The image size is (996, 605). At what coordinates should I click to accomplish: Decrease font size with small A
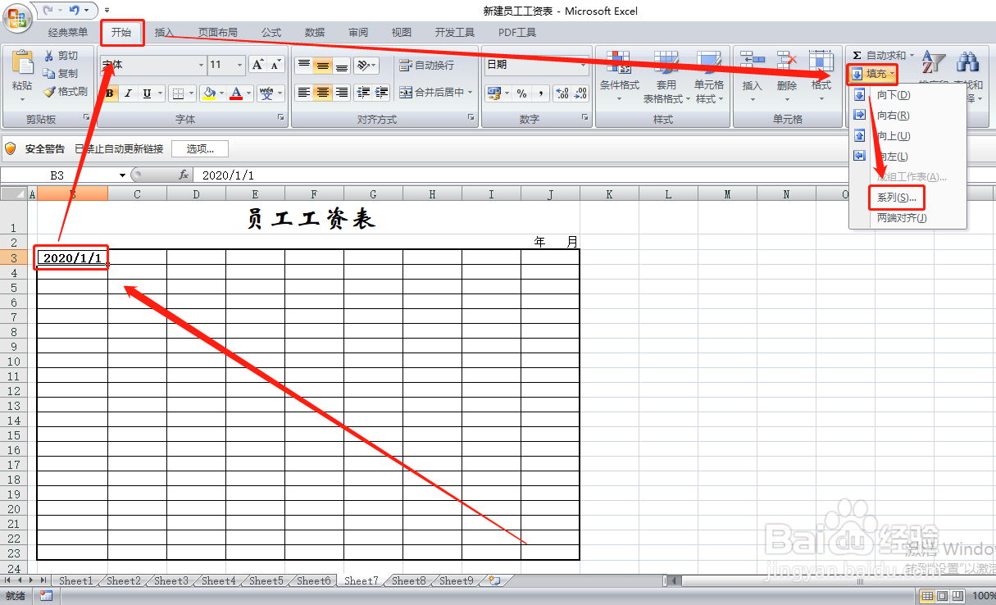click(x=275, y=65)
